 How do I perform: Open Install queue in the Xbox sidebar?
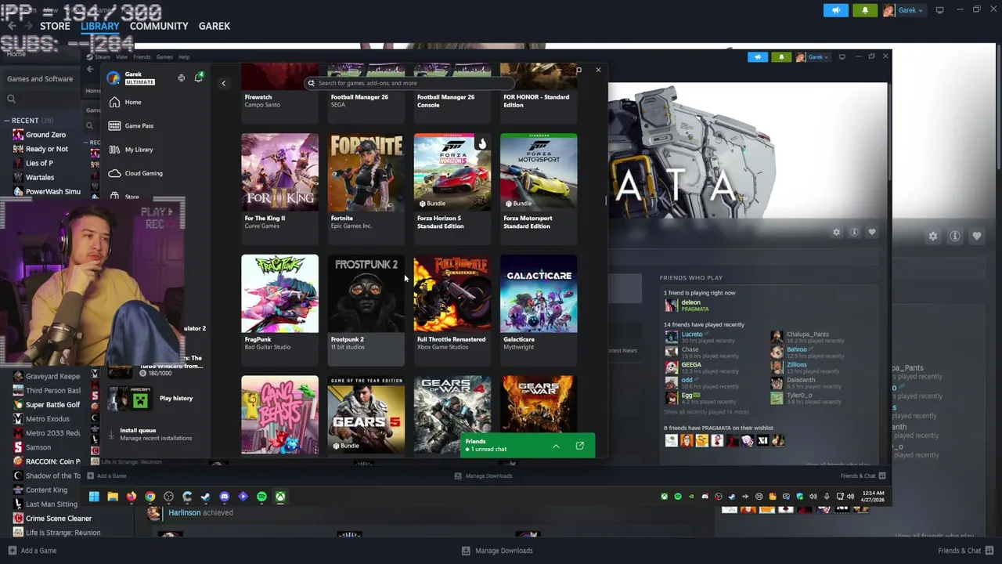tap(150, 434)
